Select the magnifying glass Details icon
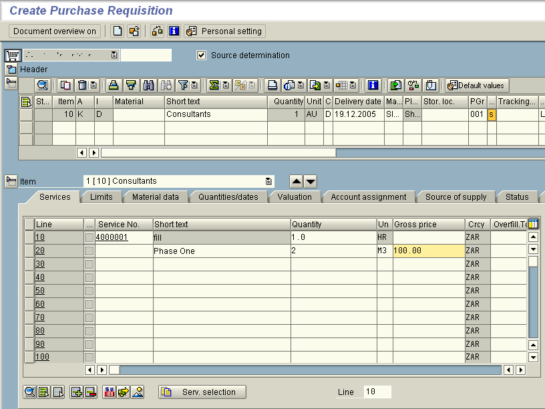 [42, 86]
